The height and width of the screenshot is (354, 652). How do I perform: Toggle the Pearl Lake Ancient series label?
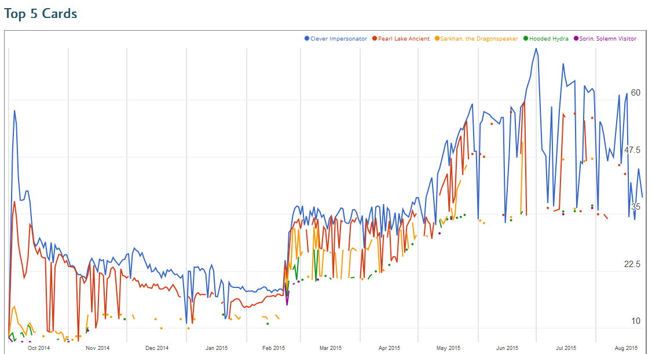(404, 39)
